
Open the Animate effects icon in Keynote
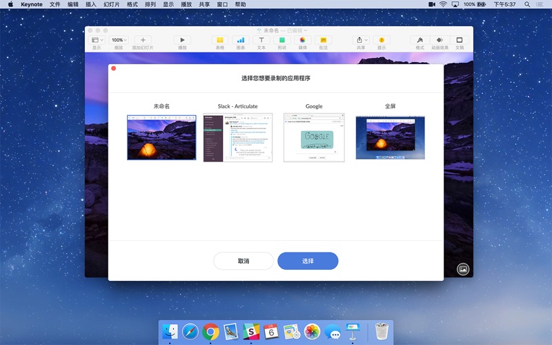pos(440,40)
